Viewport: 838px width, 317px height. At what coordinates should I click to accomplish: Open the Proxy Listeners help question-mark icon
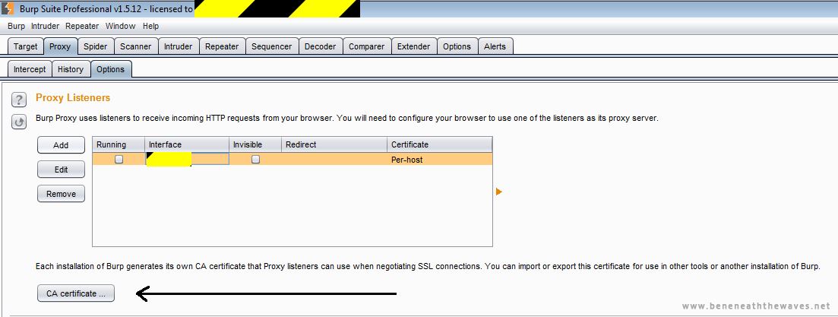click(19, 100)
